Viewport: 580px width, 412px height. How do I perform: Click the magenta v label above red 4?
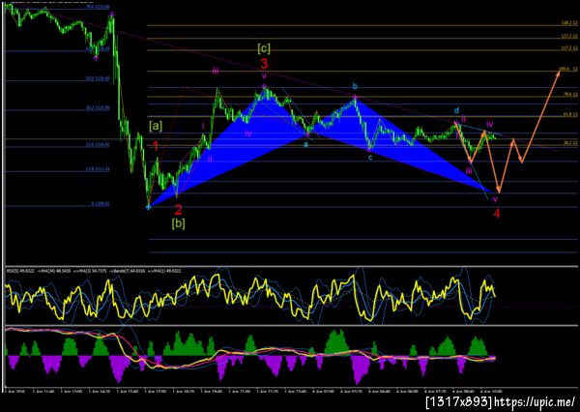click(x=495, y=199)
